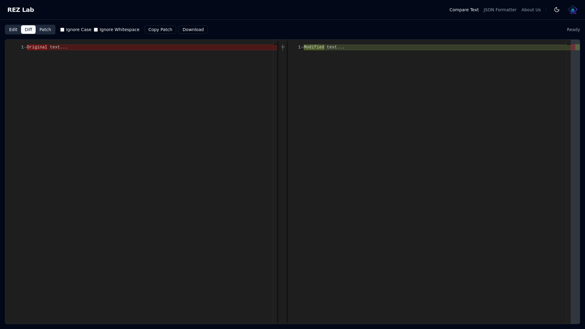Click the Download button
Screen dimensions: 585x329
[x=193, y=30]
